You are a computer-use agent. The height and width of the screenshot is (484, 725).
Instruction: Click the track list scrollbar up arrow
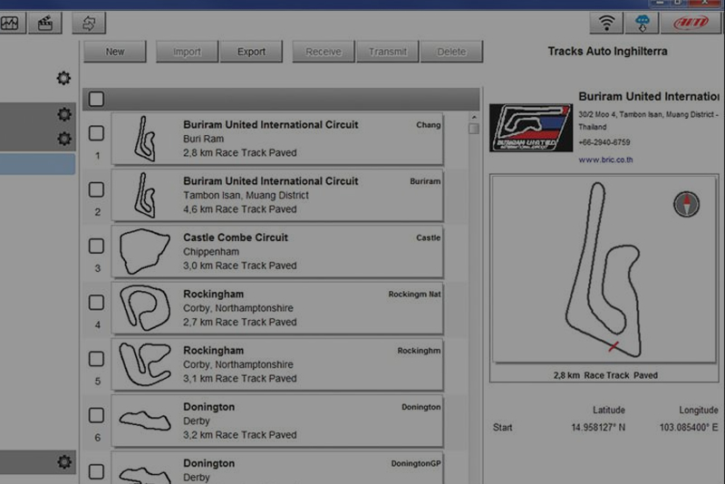tap(473, 117)
